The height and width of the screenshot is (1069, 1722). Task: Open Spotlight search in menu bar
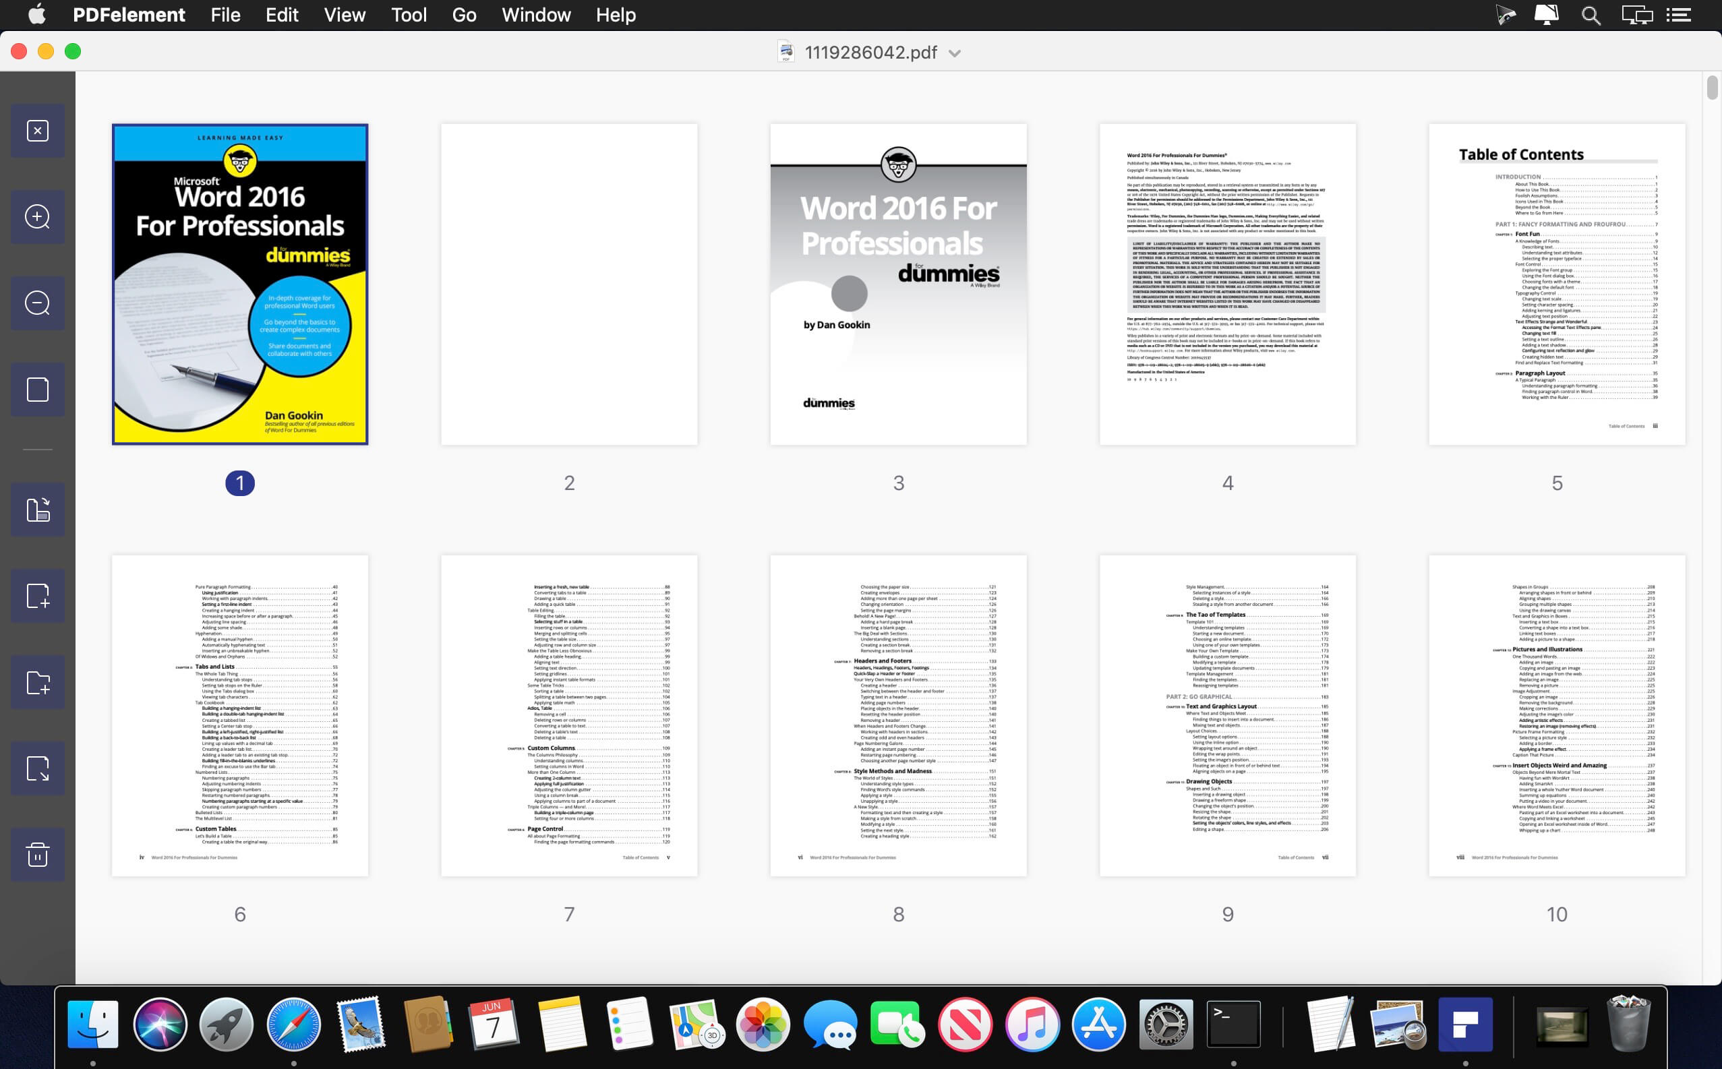(1591, 14)
